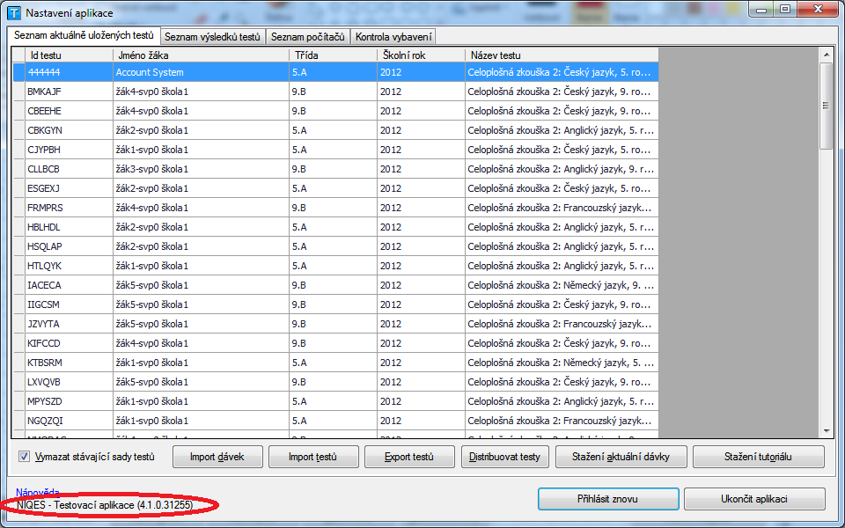Sort by 'Jméno žáka' column header
Viewport: 845px width, 528px height.
201,55
